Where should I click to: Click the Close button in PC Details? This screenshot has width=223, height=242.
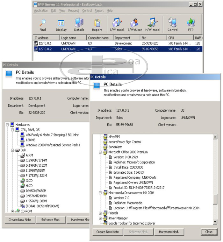209,232
